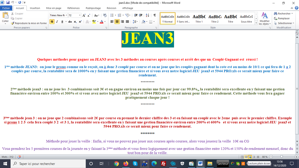This screenshot has height=168, width=299.
Task: Click the Rechercher button
Action: tap(283, 14)
